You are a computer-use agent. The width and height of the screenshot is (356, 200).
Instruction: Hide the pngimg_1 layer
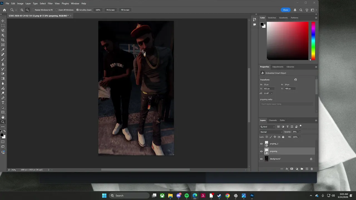point(261,144)
